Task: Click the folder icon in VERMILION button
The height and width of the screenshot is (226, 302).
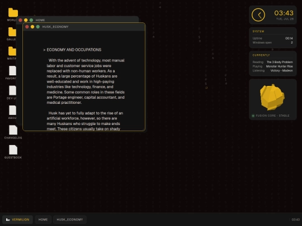Action: tap(8, 219)
